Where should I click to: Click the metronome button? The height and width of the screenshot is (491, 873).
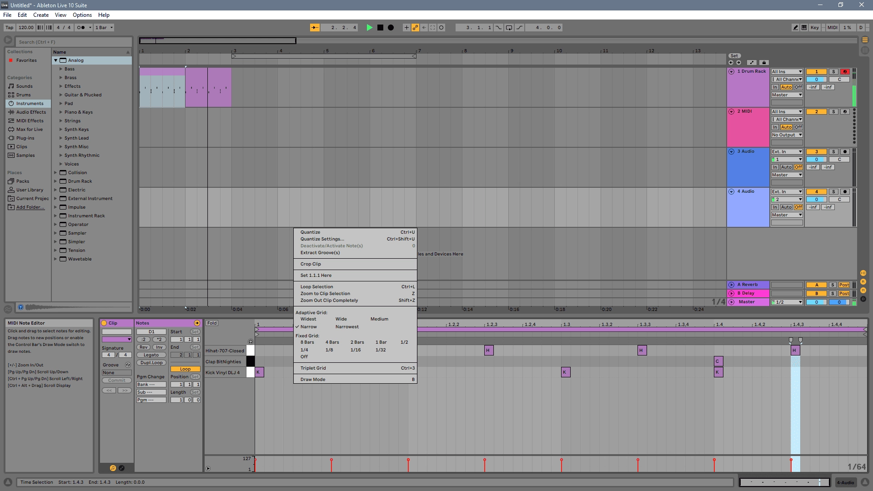click(80, 28)
